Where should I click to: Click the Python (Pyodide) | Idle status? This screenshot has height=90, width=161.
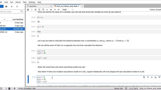(27, 88)
